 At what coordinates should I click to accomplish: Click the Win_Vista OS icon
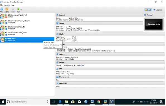click(x=2, y=34)
